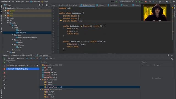Click the Resume Program icon in debug sidebar
This screenshot has width=176, height=99.
tap(4, 63)
